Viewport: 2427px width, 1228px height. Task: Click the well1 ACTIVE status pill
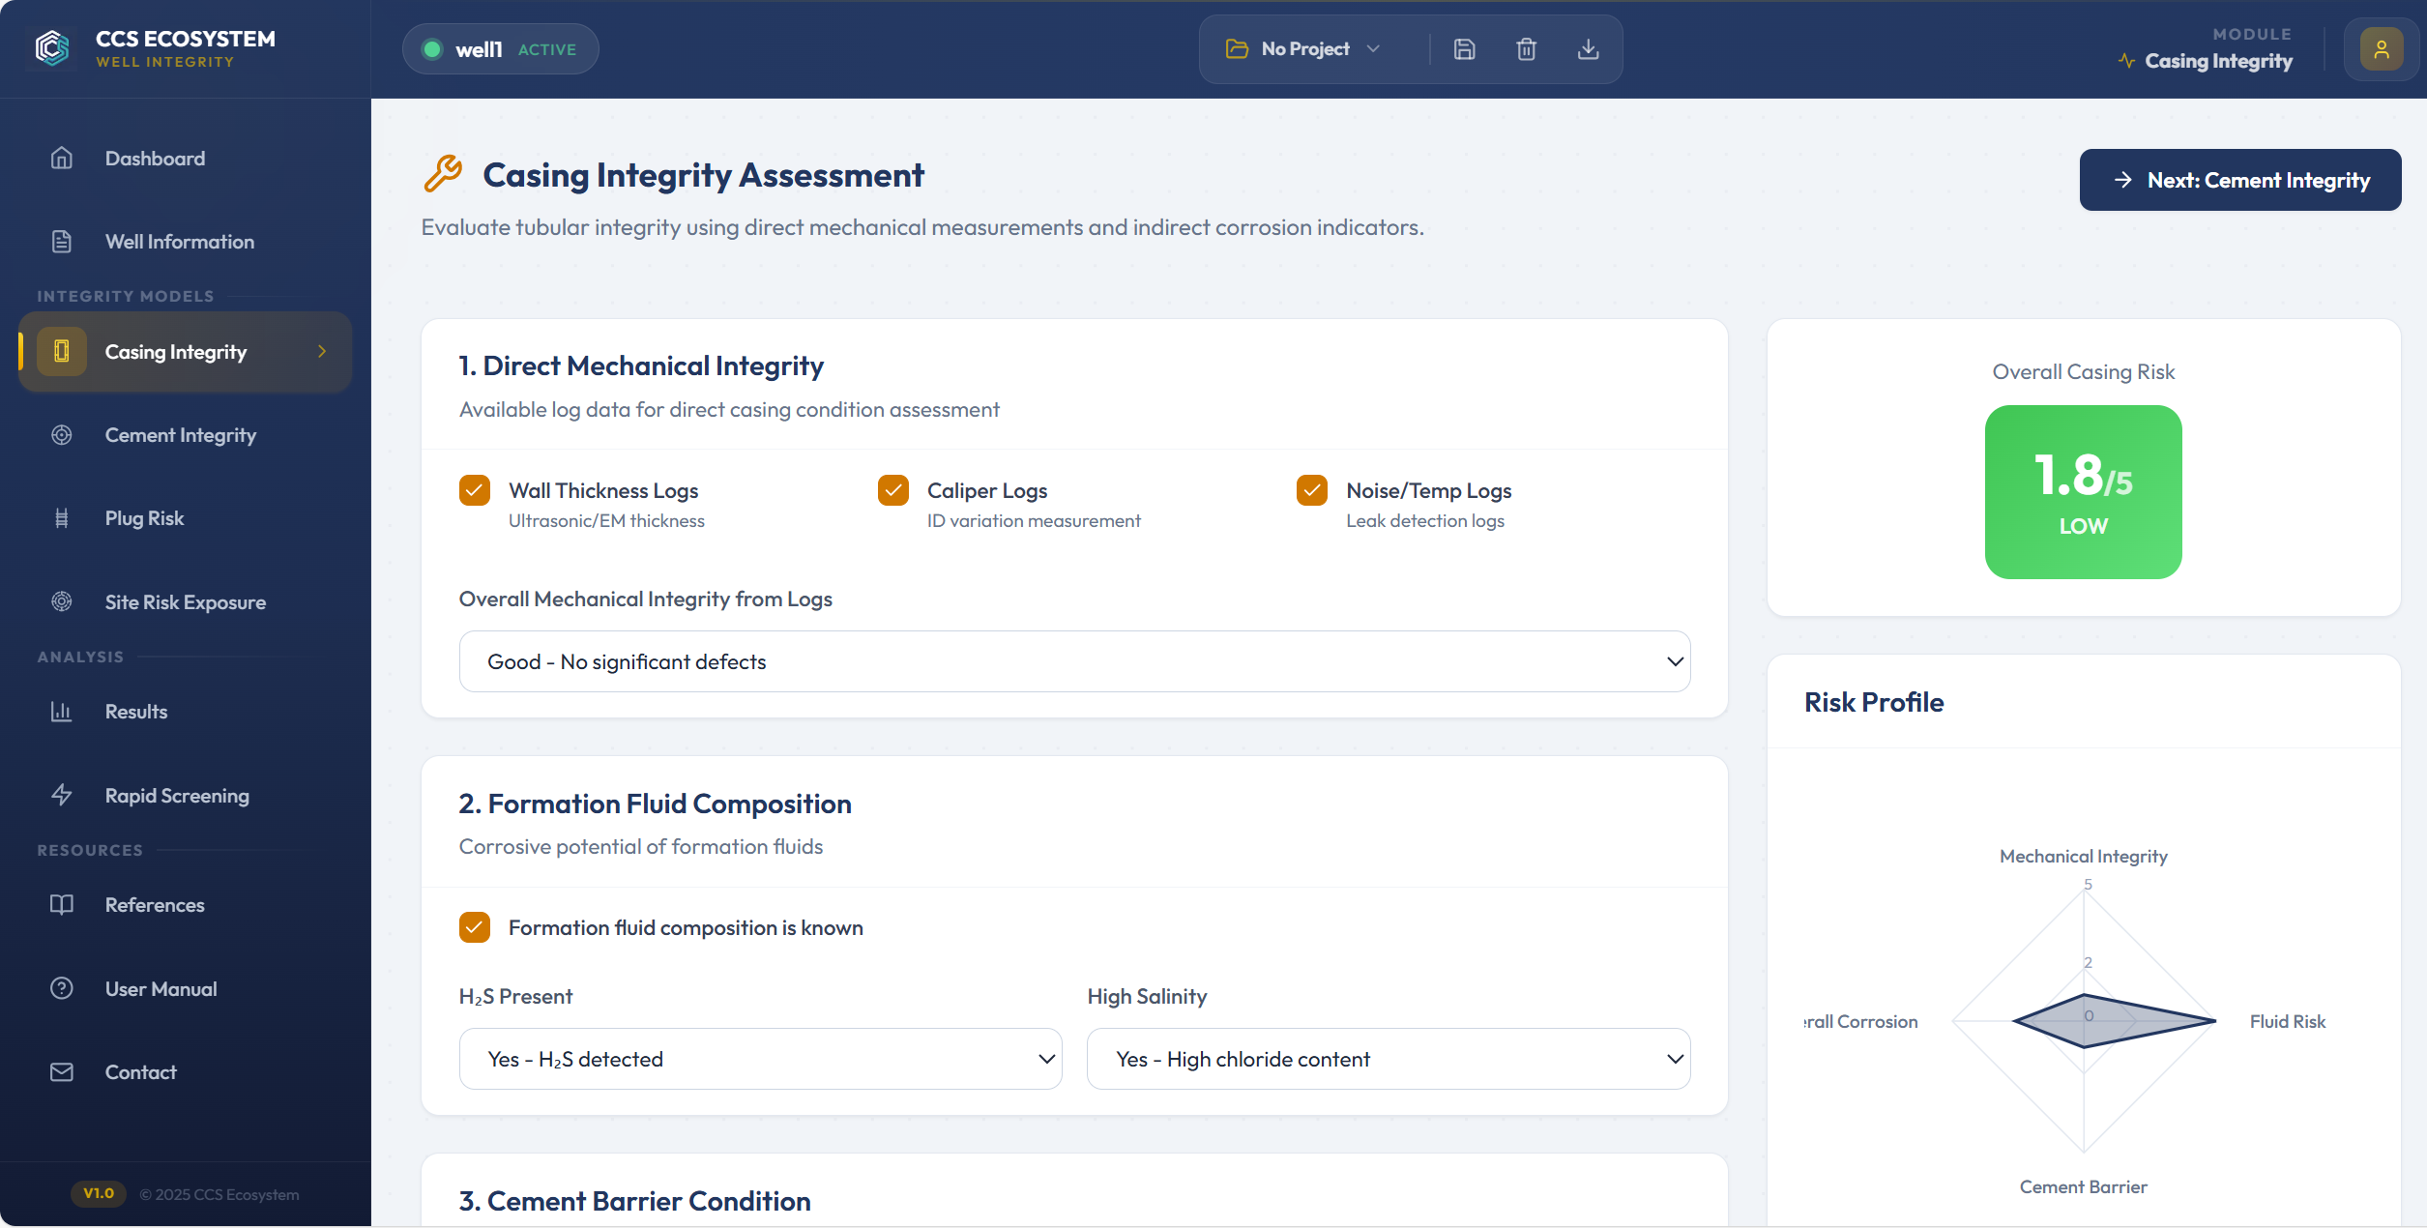click(500, 48)
